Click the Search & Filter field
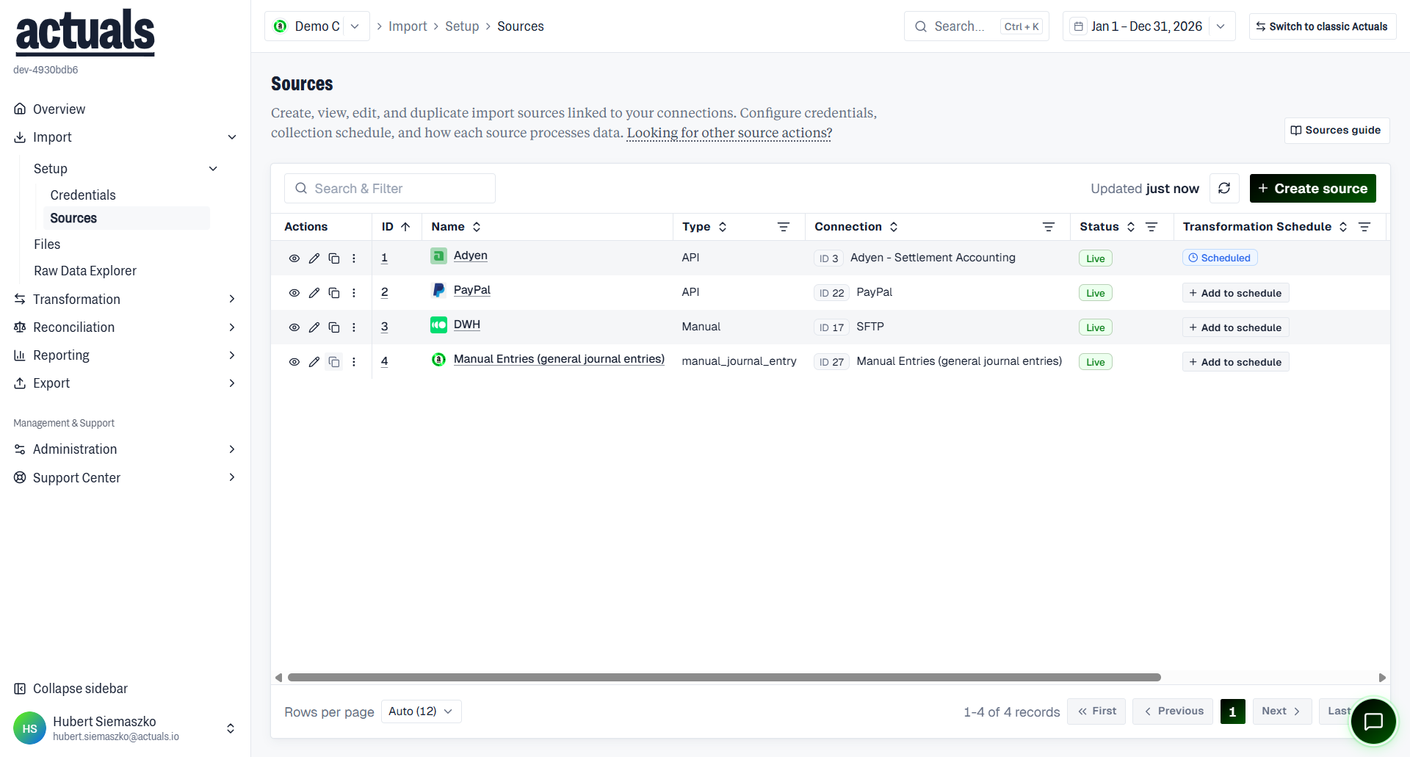Viewport: 1410px width, 757px height. pyautogui.click(x=390, y=189)
